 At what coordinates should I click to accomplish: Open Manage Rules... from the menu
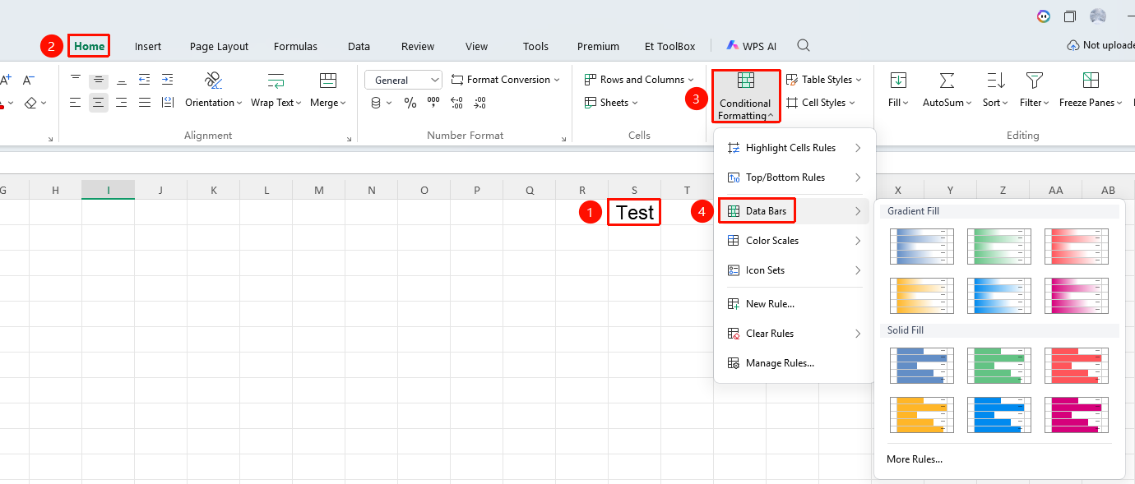[794, 363]
